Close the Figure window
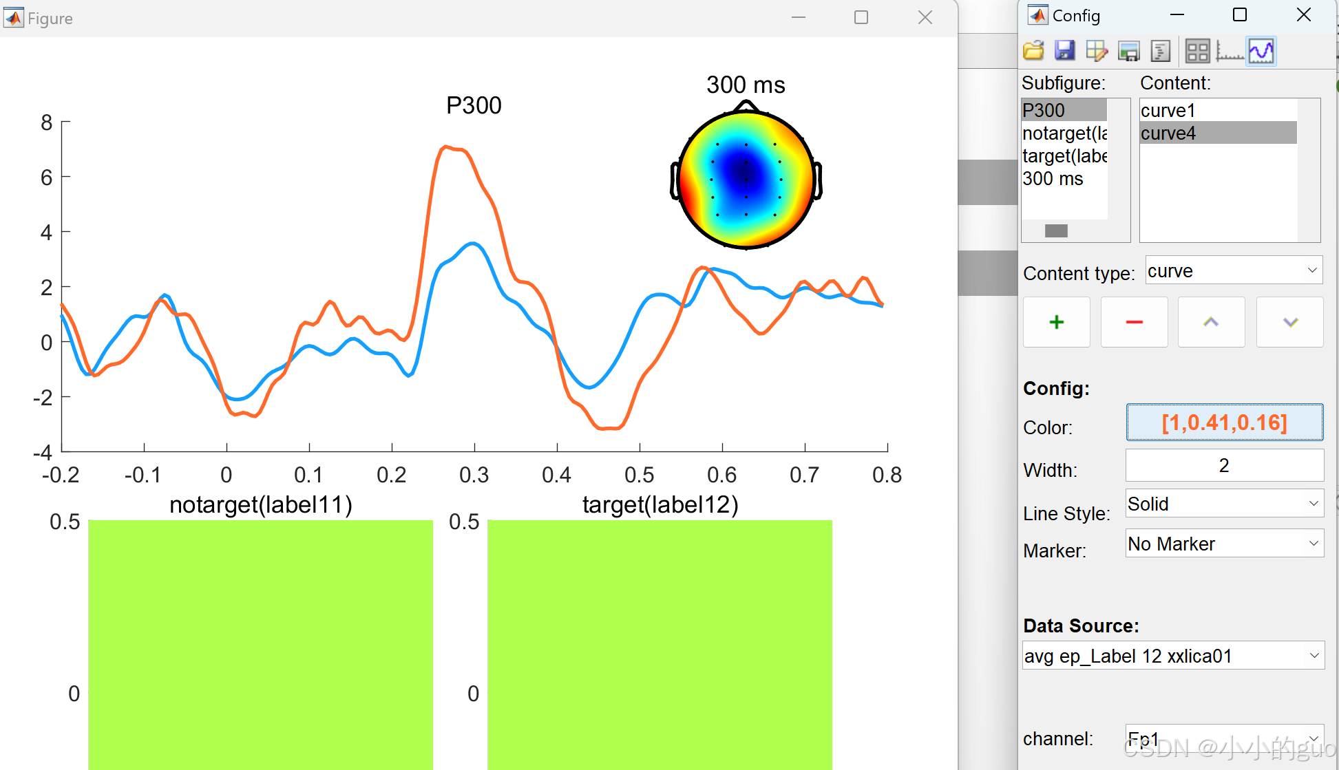 coord(925,18)
